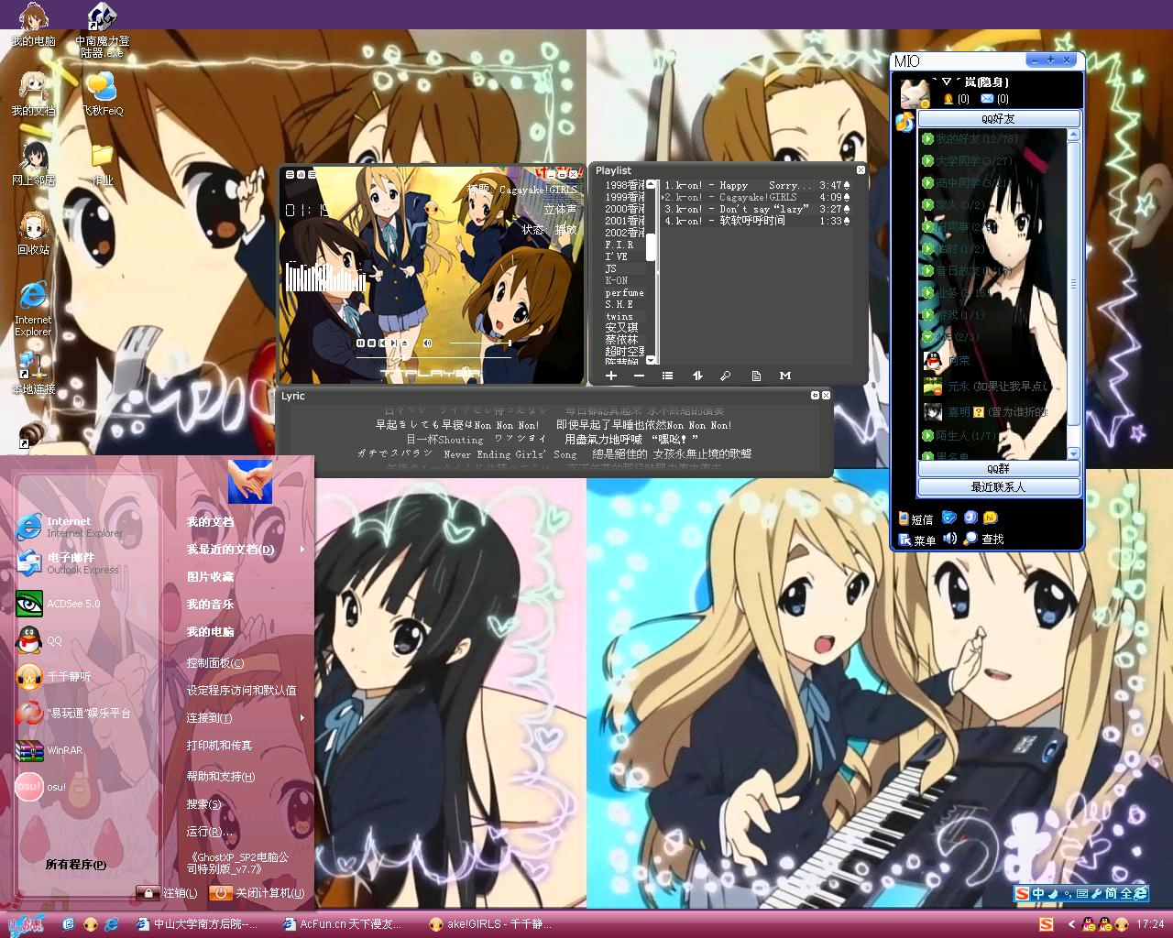The image size is (1173, 938).
Task: Open the Playlist list menu icon
Action: point(667,376)
